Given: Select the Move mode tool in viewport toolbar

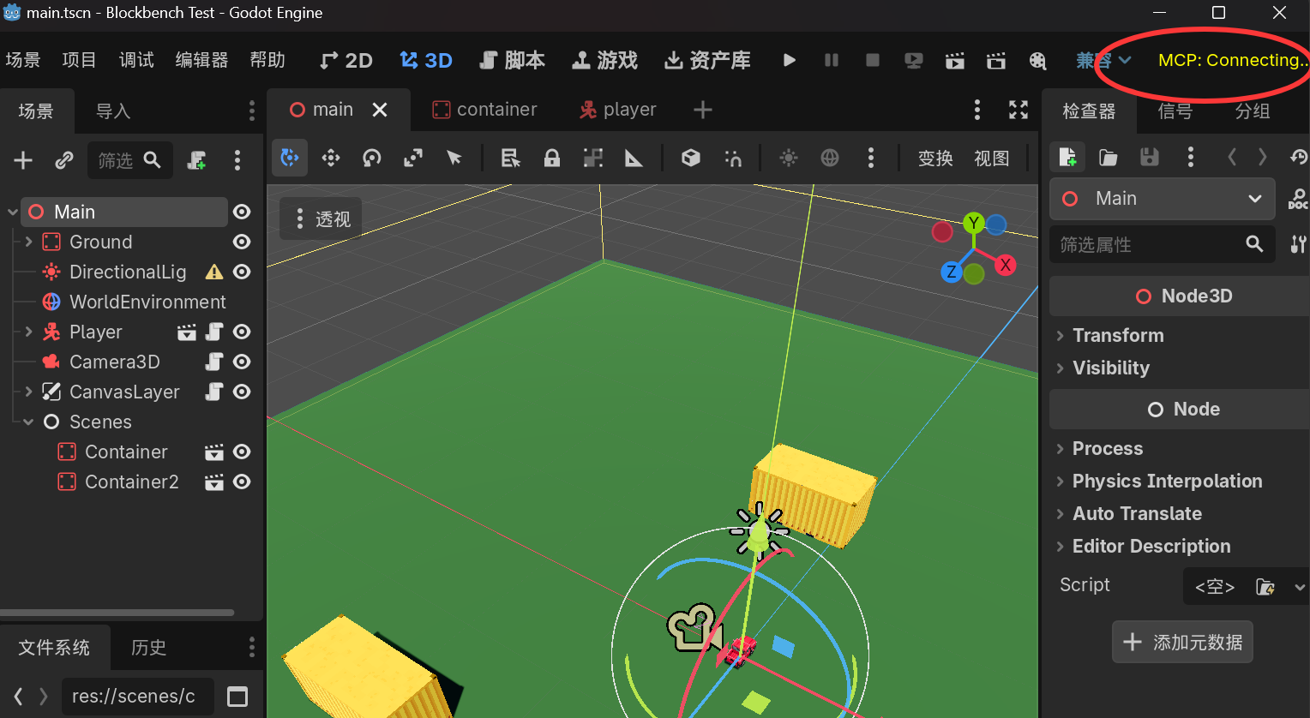Looking at the screenshot, I should point(331,159).
